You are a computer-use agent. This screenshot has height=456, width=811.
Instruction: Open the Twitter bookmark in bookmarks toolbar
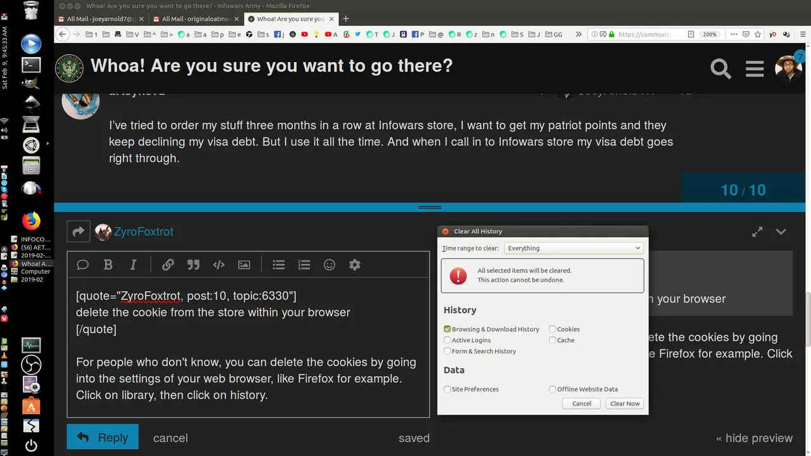pyautogui.click(x=358, y=35)
